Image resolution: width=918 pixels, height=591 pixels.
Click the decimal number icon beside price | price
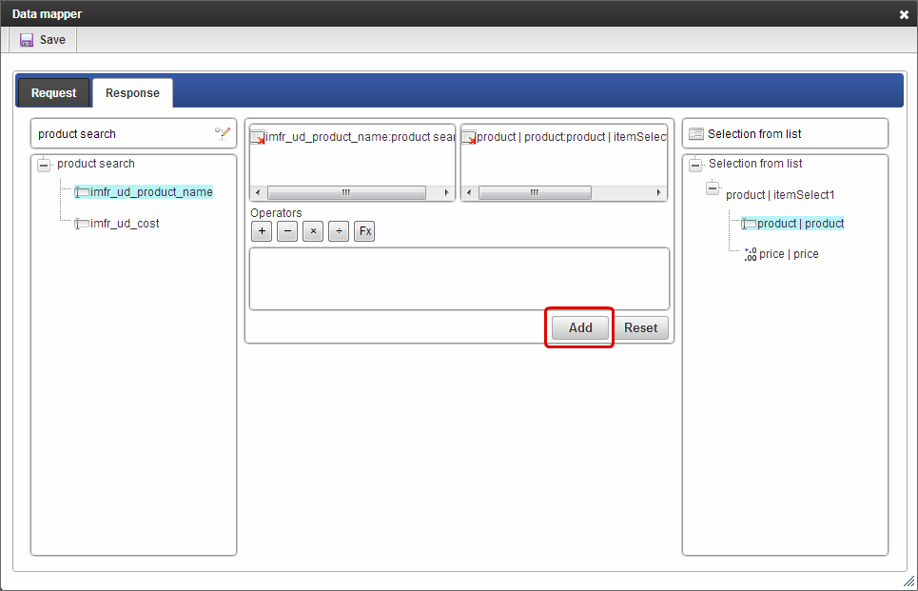(x=751, y=254)
